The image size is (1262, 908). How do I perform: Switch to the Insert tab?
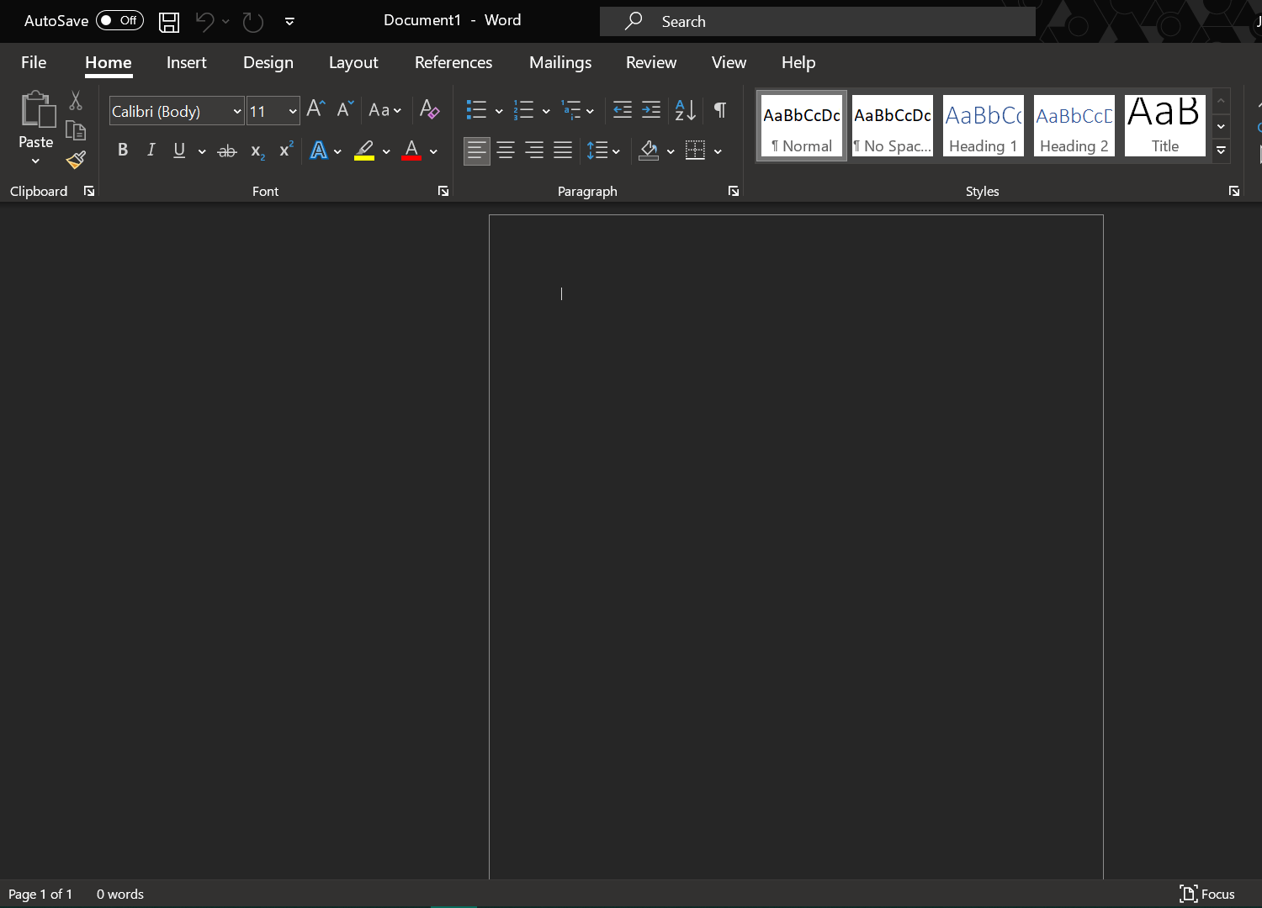[187, 62]
